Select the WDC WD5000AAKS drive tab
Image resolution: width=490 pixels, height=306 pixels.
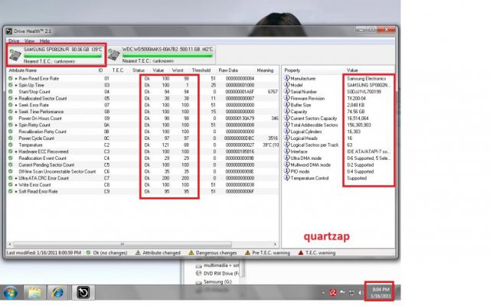click(x=162, y=55)
